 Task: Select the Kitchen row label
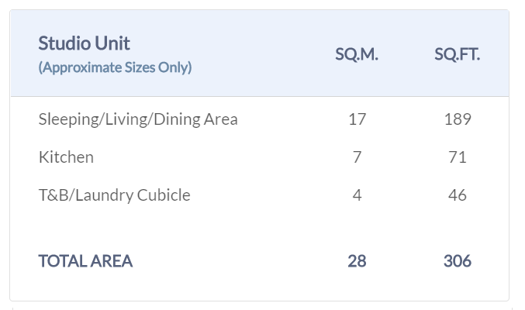point(66,157)
